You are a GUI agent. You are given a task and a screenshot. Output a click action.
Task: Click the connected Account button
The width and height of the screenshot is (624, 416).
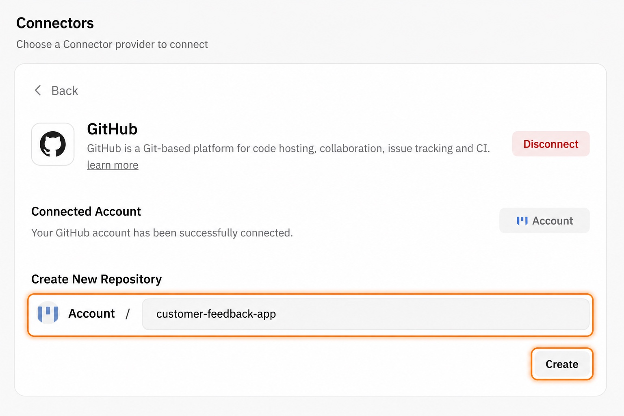pyautogui.click(x=544, y=221)
